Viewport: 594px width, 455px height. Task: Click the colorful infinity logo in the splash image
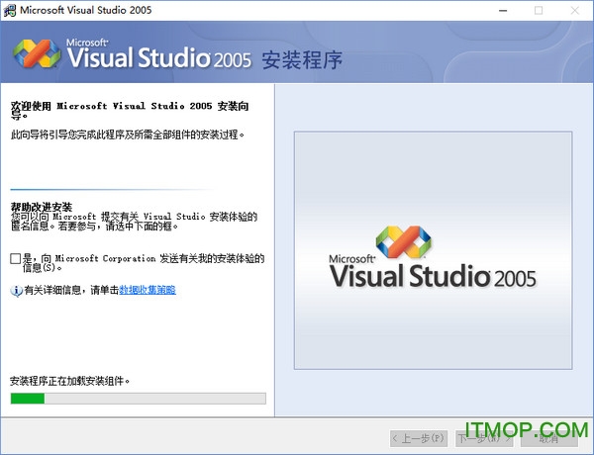pyautogui.click(x=403, y=242)
